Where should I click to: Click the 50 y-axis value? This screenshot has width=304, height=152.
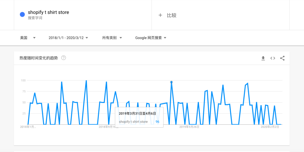(x=24, y=102)
